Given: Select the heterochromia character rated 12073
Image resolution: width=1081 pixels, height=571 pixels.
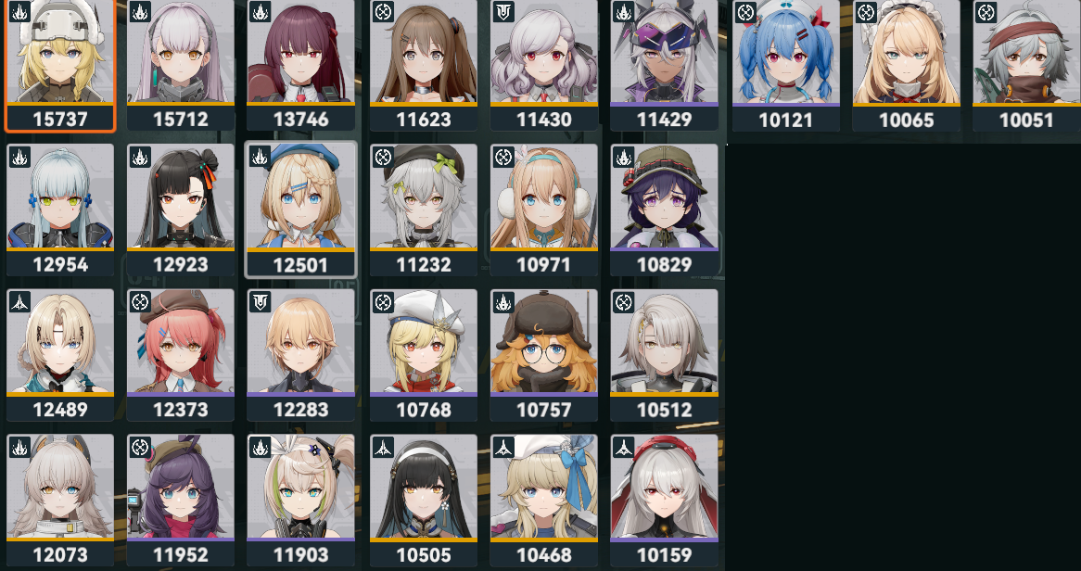Looking at the screenshot, I should coord(60,500).
